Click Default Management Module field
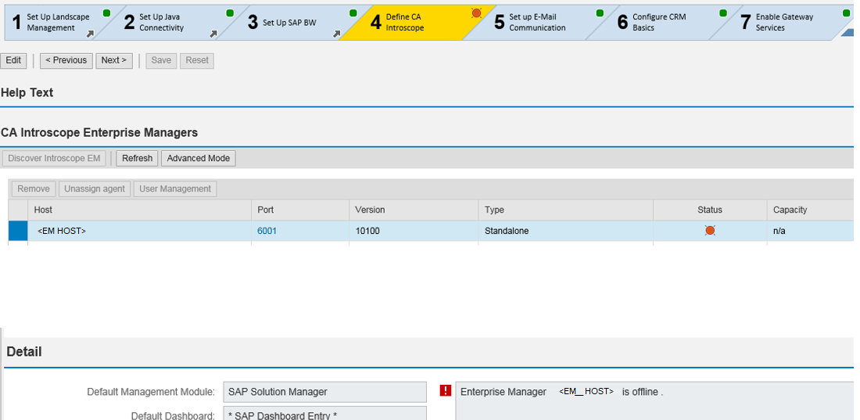This screenshot has width=860, height=420. 324,392
